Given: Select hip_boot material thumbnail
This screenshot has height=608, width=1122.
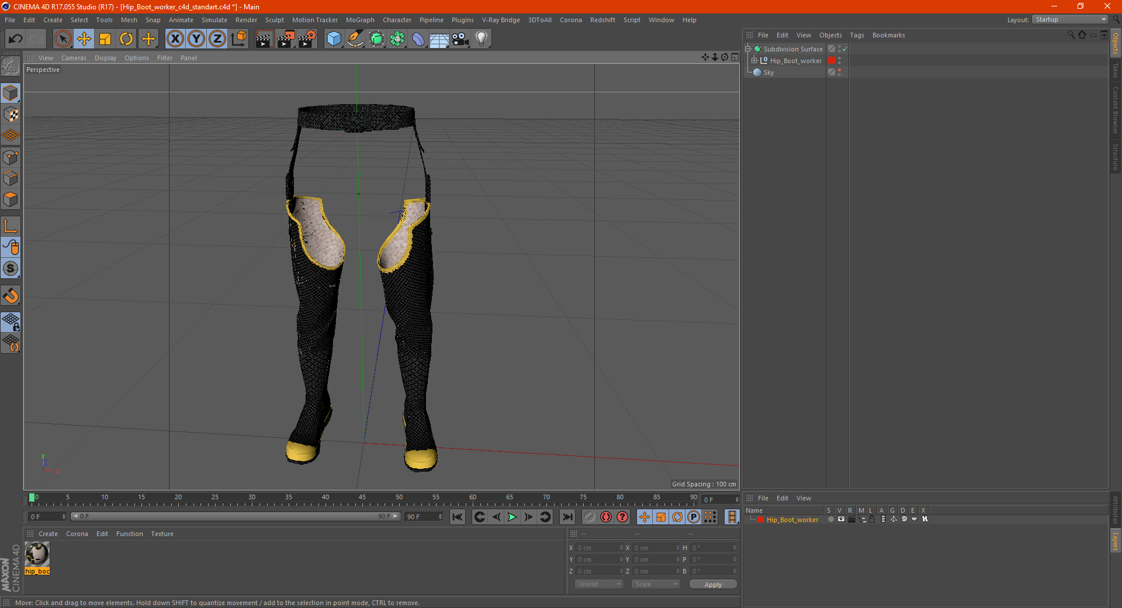Looking at the screenshot, I should pyautogui.click(x=37, y=554).
